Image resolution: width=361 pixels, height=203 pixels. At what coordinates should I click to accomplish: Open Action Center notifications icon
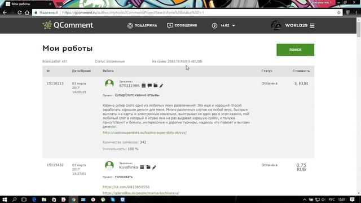coord(352,200)
